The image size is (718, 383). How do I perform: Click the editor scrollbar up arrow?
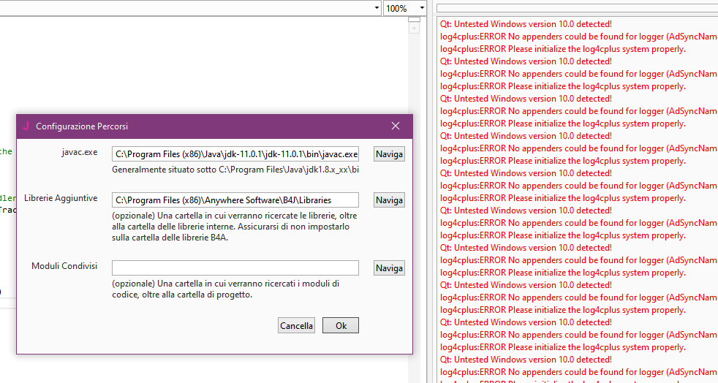tap(414, 29)
